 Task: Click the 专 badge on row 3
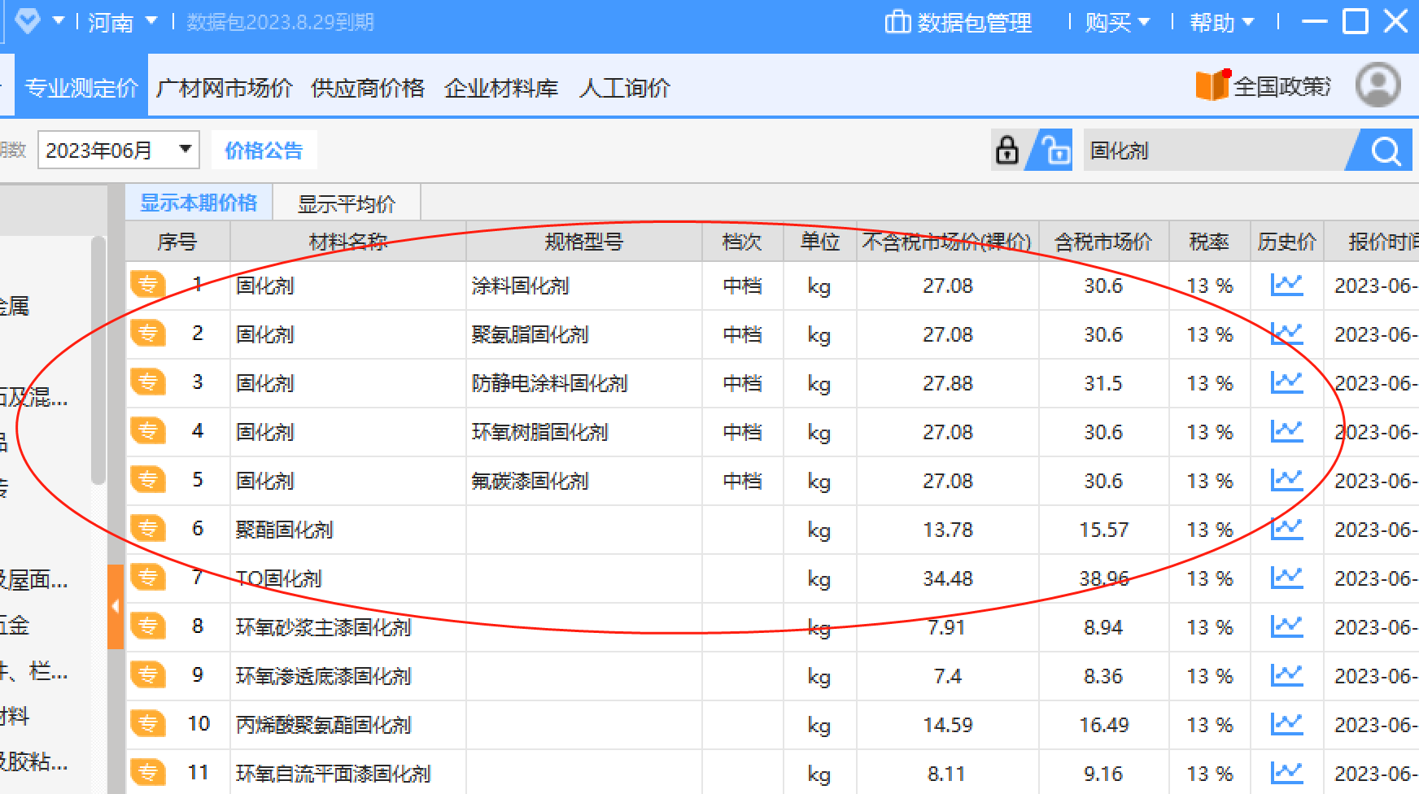point(148,382)
